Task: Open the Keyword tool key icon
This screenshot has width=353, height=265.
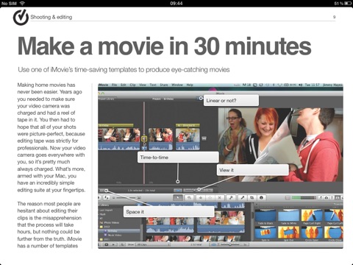Action: 231,197
